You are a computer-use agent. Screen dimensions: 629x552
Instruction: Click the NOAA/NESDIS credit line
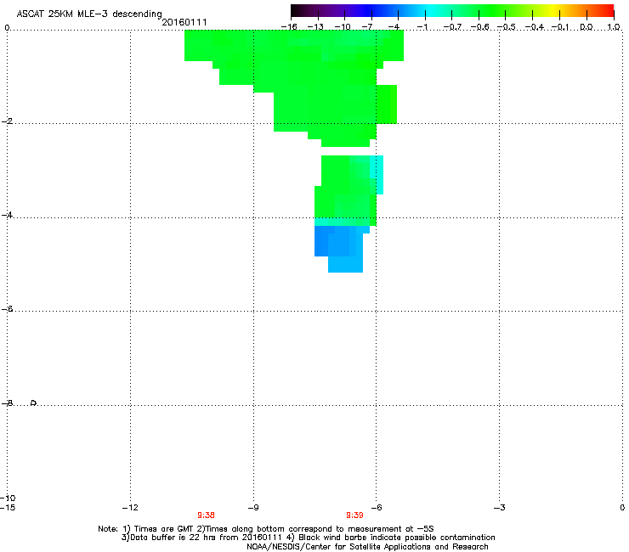367,547
